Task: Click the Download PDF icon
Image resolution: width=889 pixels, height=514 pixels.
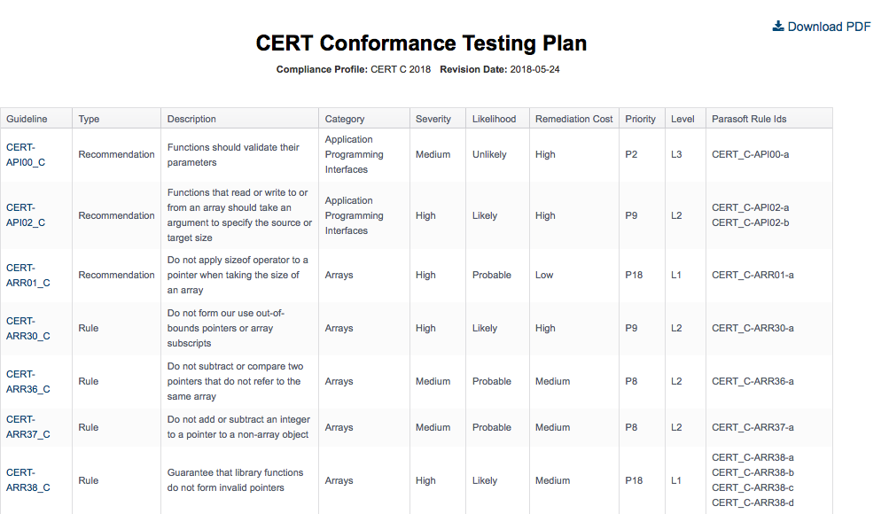Action: click(778, 26)
